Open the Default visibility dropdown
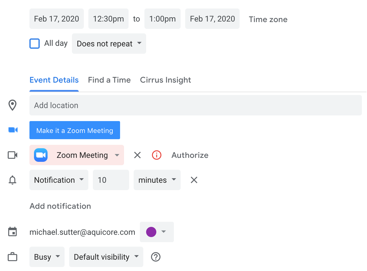The height and width of the screenshot is (271, 367). click(106, 257)
